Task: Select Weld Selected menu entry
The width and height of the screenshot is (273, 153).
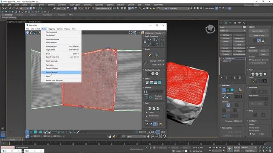Action: coord(61,46)
